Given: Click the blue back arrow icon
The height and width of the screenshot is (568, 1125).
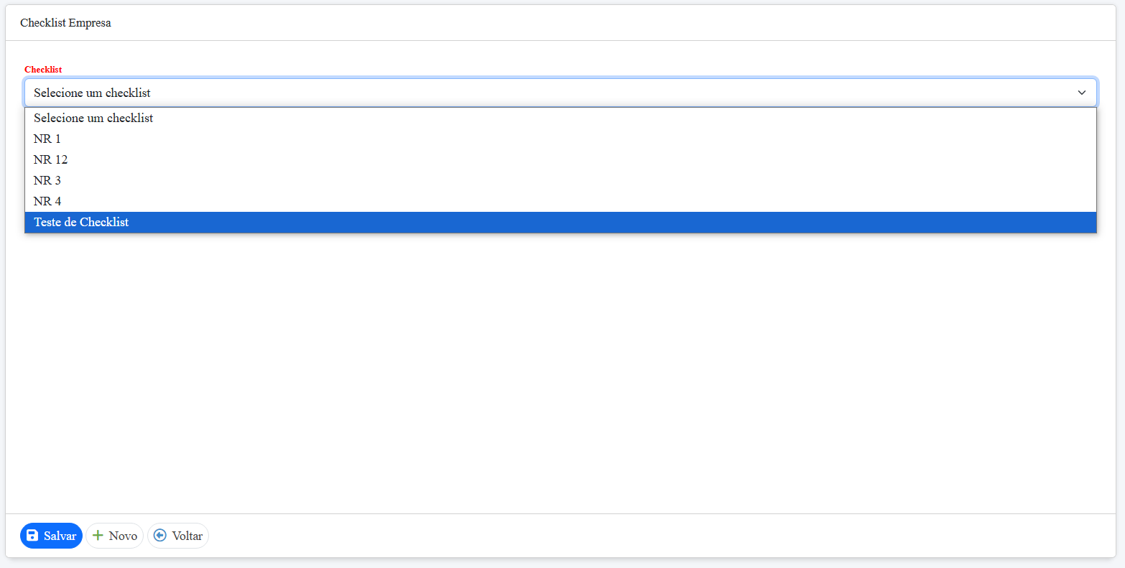Looking at the screenshot, I should 160,536.
